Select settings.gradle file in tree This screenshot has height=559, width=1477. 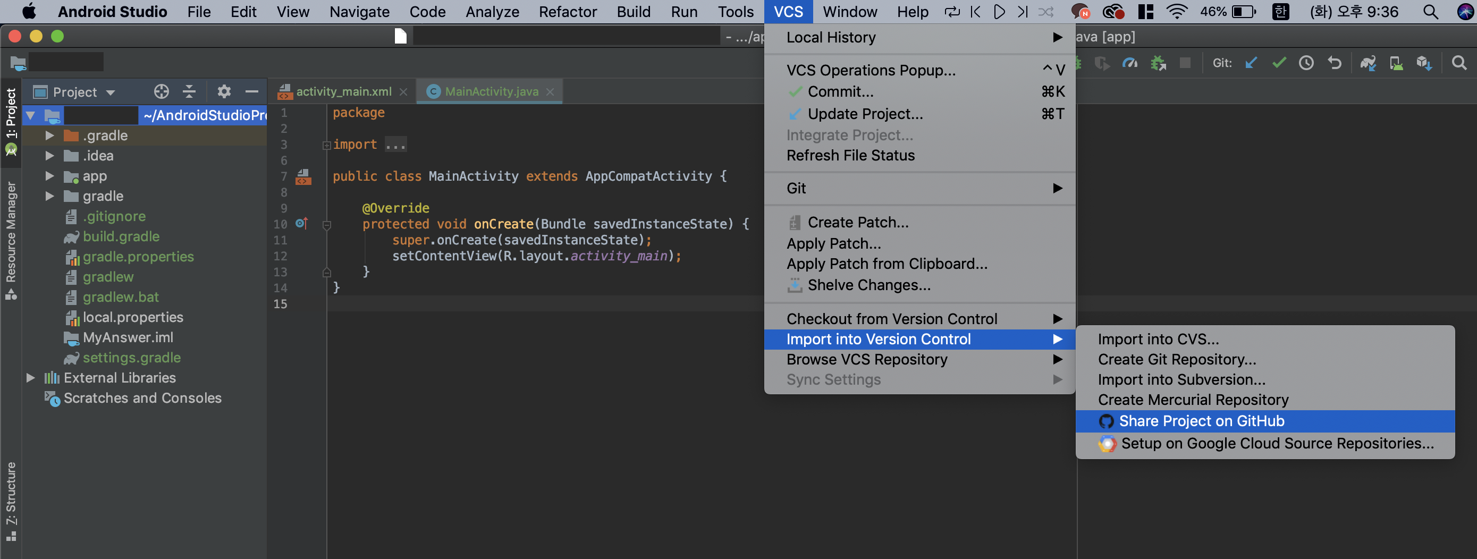tap(131, 358)
